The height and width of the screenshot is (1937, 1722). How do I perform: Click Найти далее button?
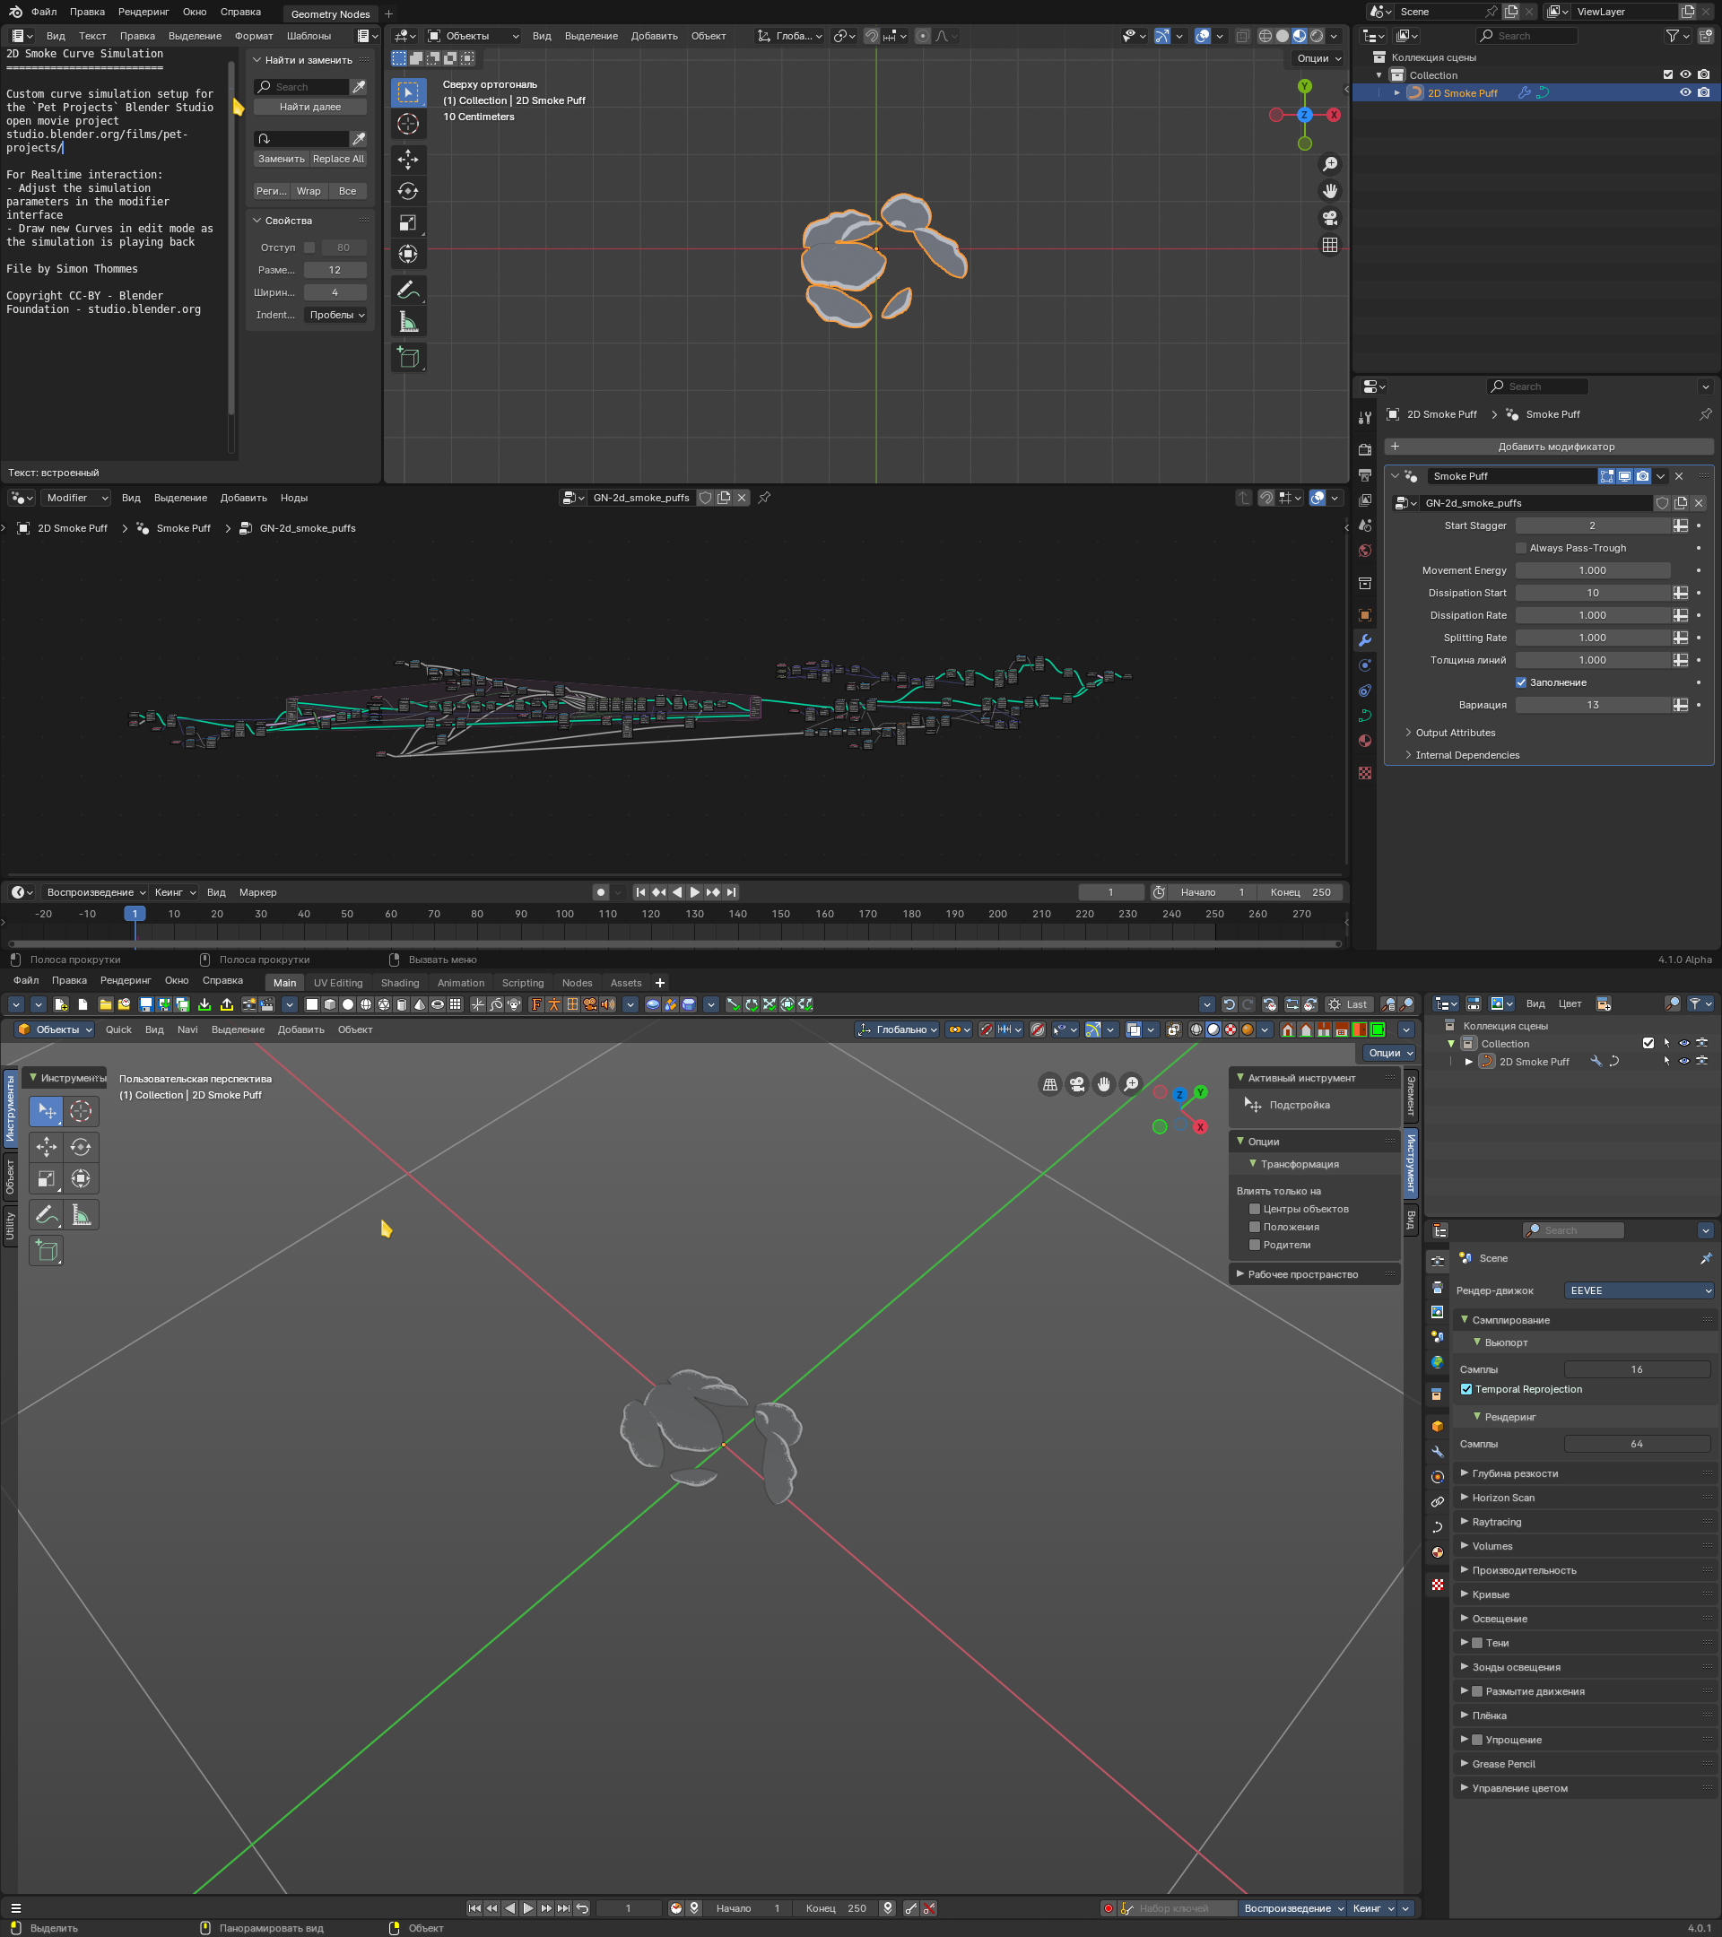(x=310, y=107)
